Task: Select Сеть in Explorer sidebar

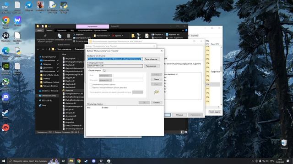Action: 43,105
